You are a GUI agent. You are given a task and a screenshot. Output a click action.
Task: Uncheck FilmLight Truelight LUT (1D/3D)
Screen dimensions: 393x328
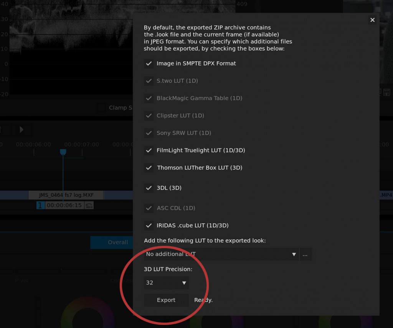[x=149, y=150]
